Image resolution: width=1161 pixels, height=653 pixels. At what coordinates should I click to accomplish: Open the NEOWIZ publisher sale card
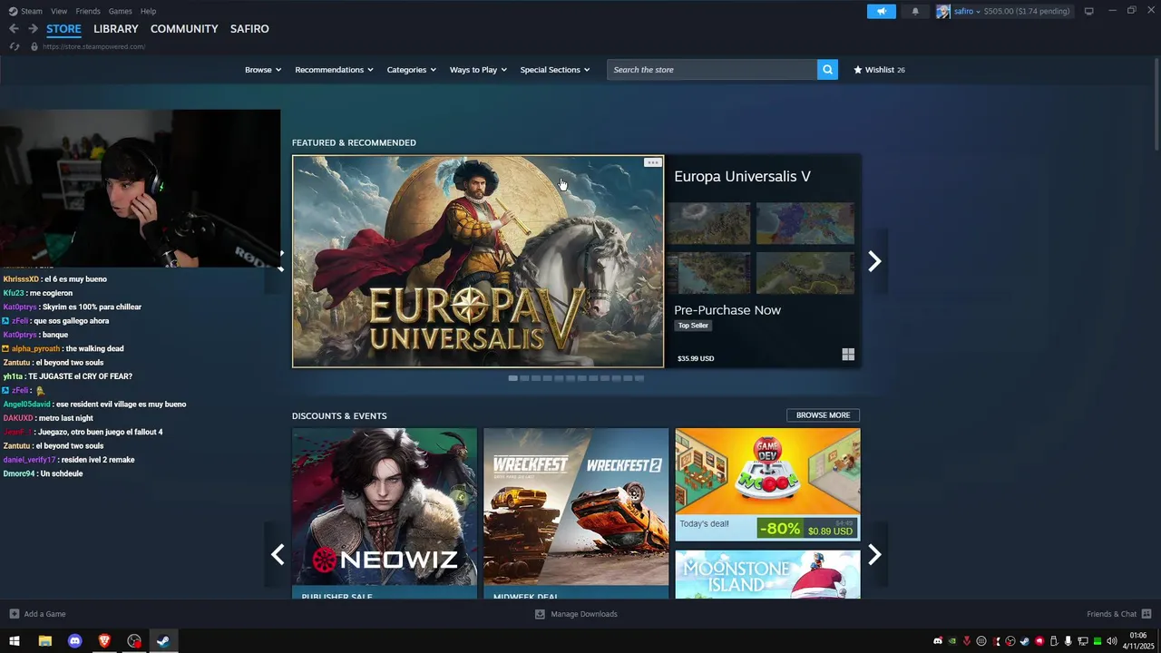(385, 513)
